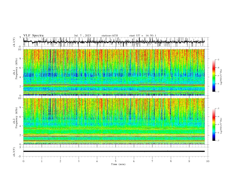The image size is (234, 181).
Task: Click the "ch.3(V)" axis label
Action: coord(14,152)
